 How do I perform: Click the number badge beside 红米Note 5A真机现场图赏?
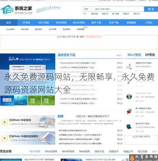5,138
